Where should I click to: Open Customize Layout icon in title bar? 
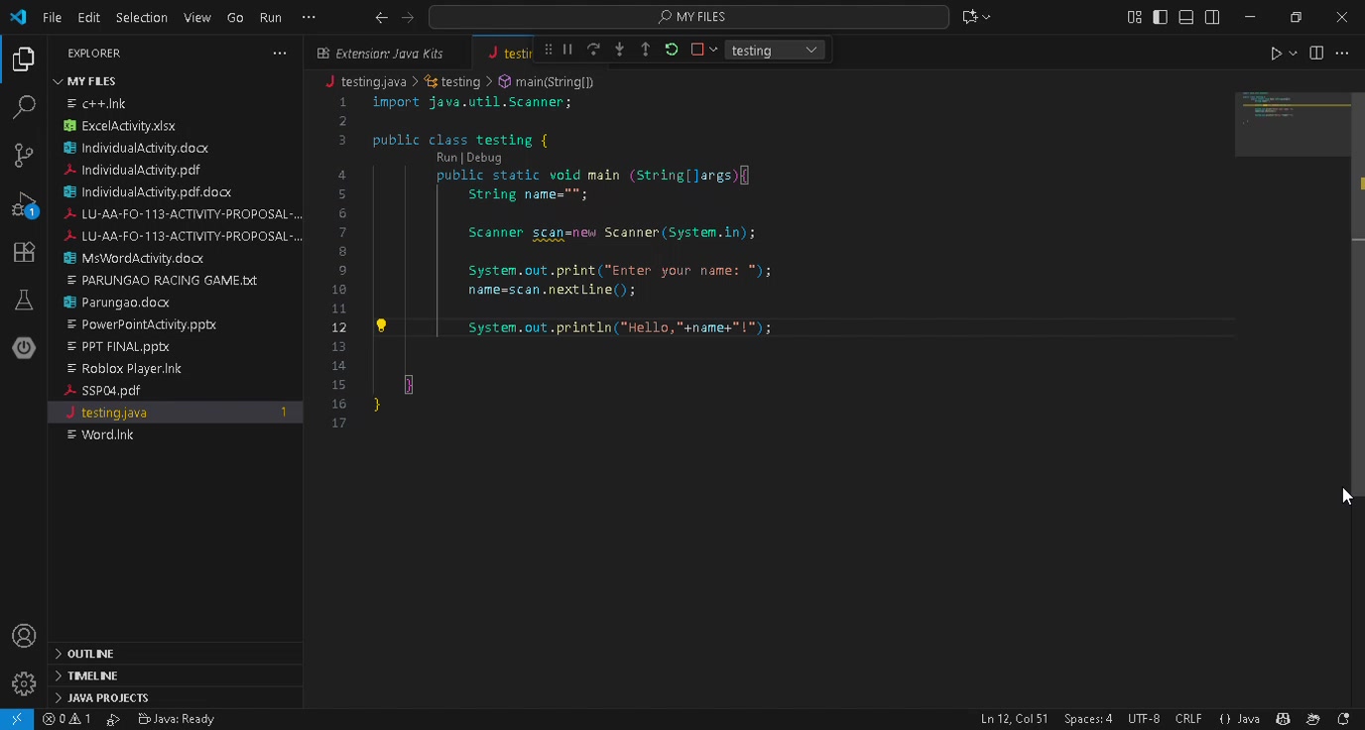click(x=1135, y=17)
